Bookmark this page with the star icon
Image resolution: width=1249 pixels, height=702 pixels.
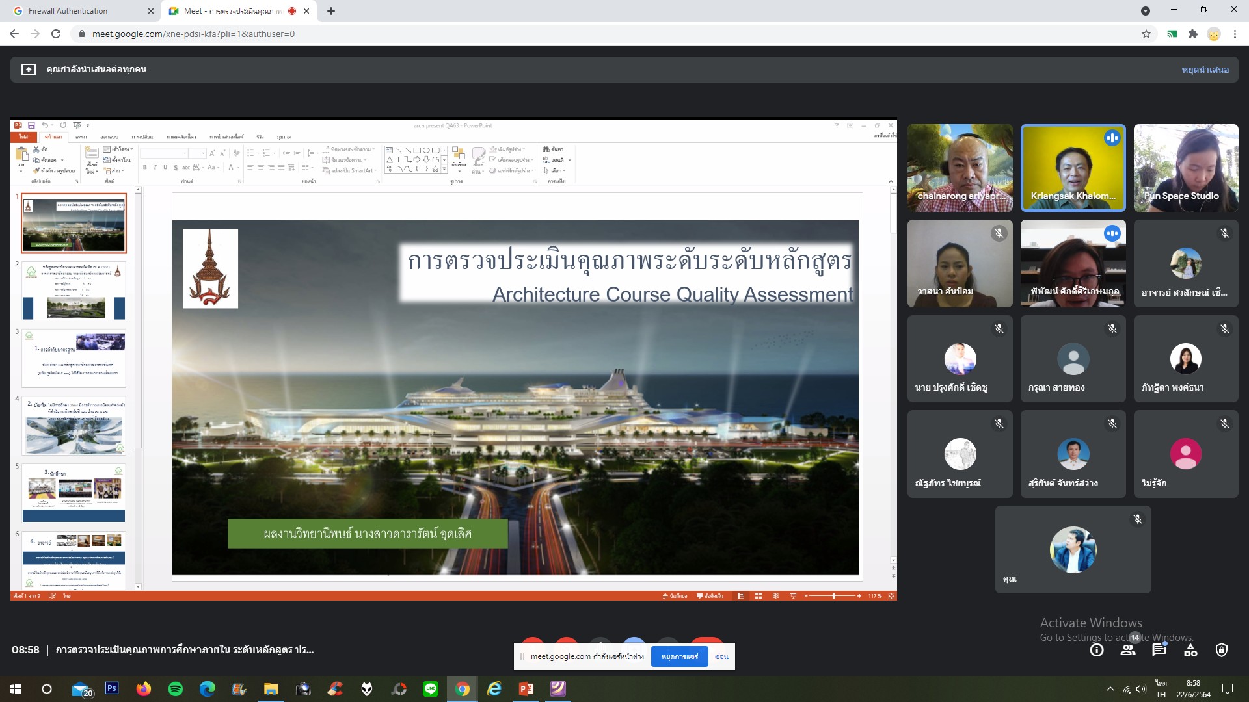1146,34
